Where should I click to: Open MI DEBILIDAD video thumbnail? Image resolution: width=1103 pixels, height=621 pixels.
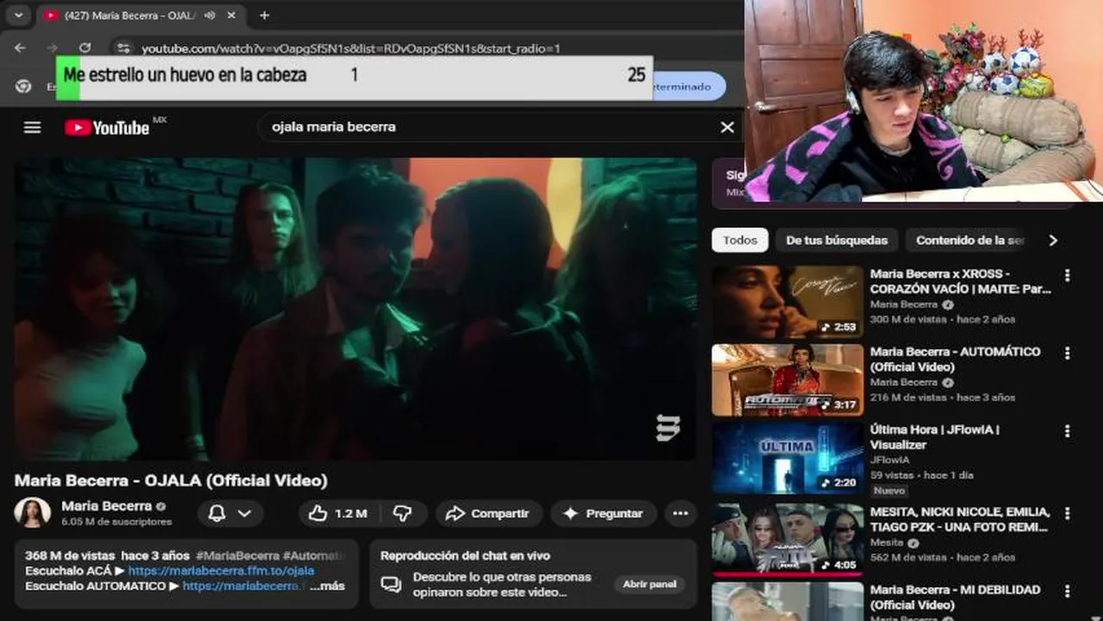click(x=787, y=601)
